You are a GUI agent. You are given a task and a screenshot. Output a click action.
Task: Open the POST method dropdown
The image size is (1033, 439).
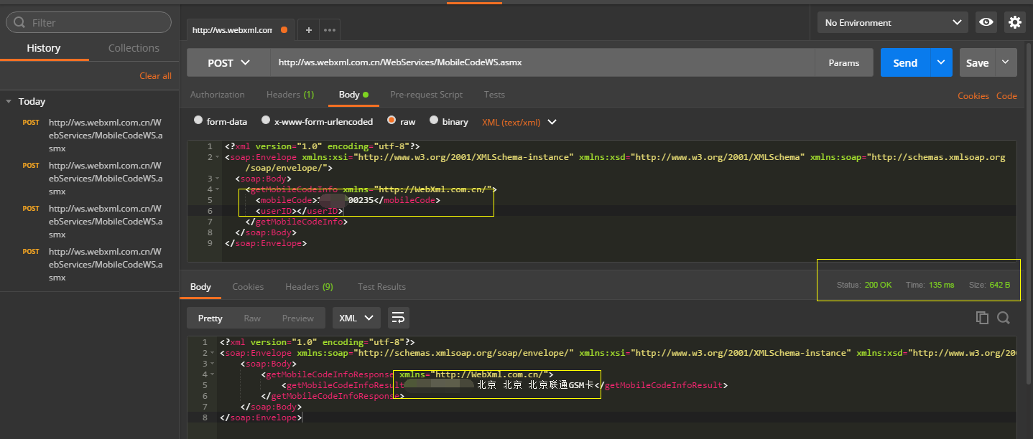(x=228, y=62)
